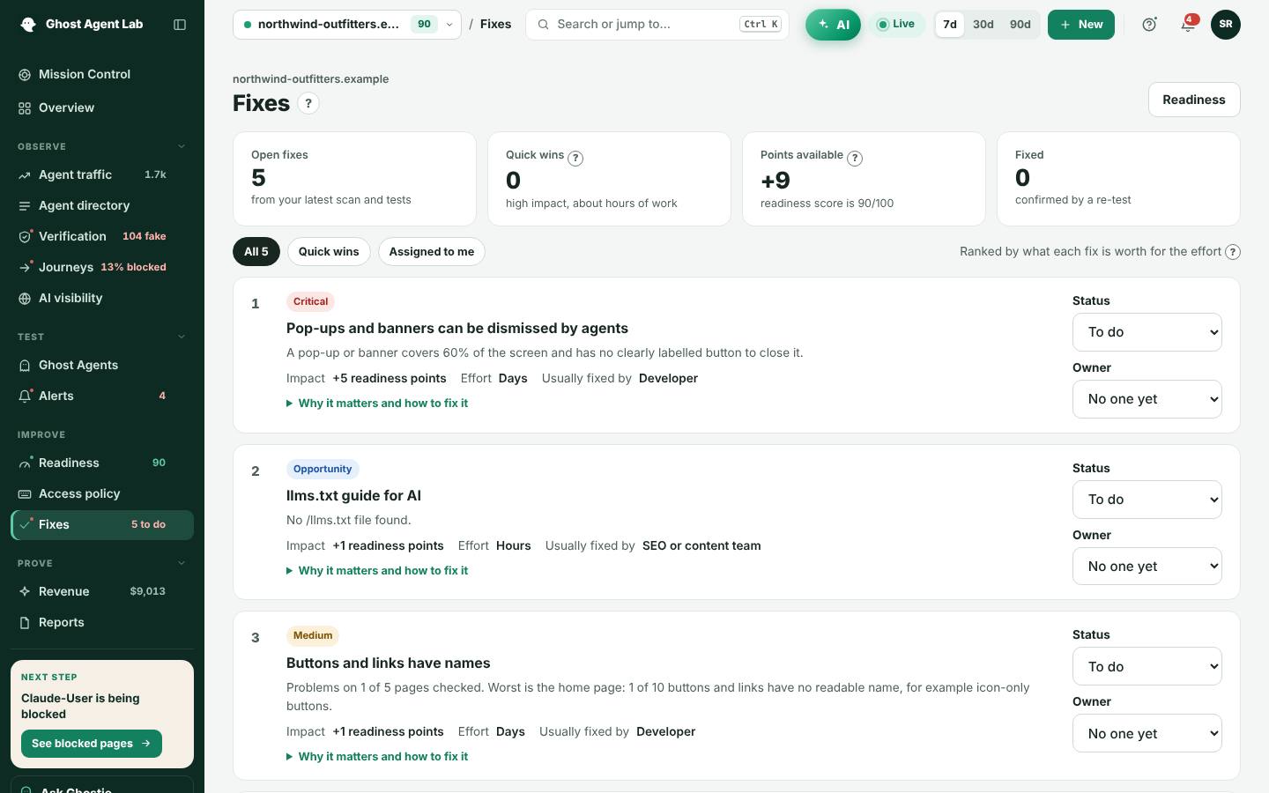
Task: Select the Assigned to me filter tab
Action: [432, 252]
